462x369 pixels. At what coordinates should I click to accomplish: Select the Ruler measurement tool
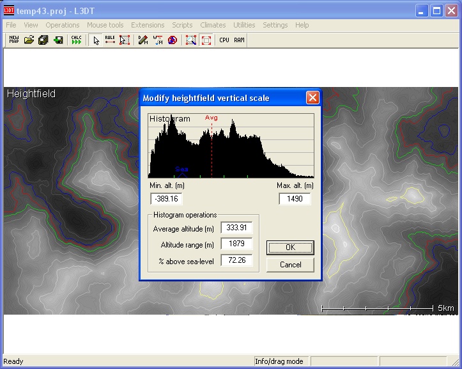click(110, 40)
